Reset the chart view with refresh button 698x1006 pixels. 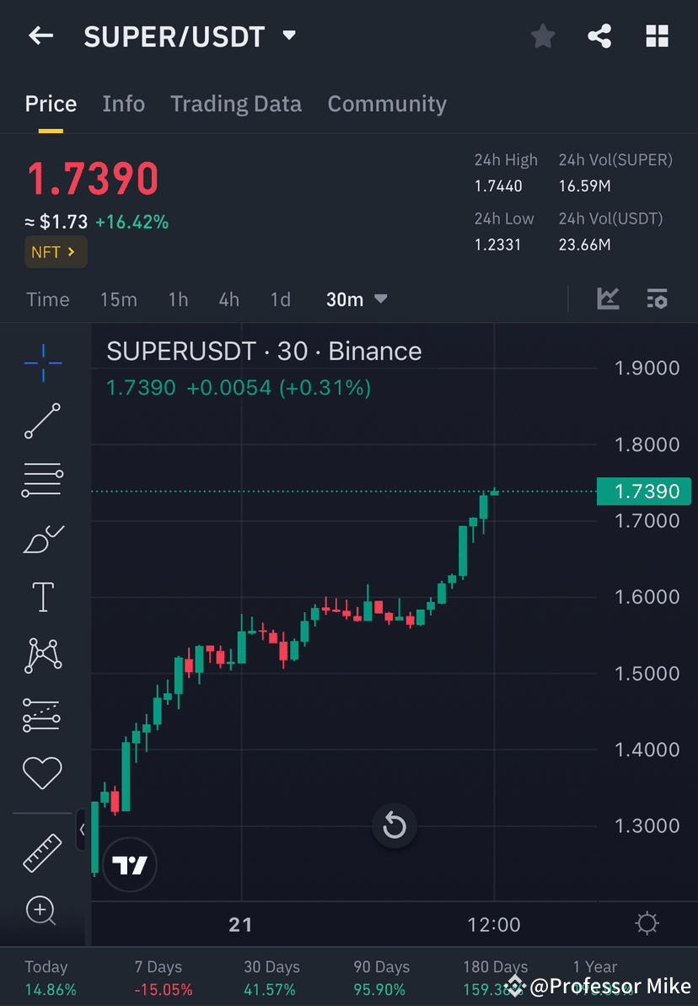coord(395,826)
